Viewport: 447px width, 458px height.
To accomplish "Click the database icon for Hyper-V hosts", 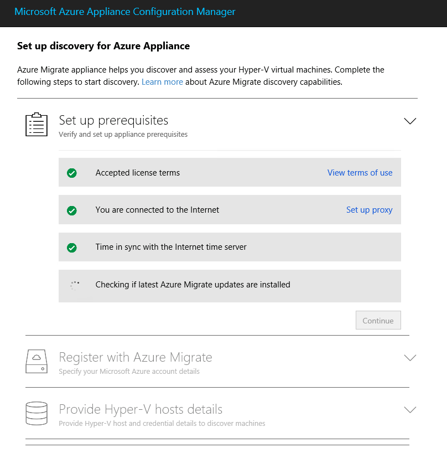I will 37,413.
